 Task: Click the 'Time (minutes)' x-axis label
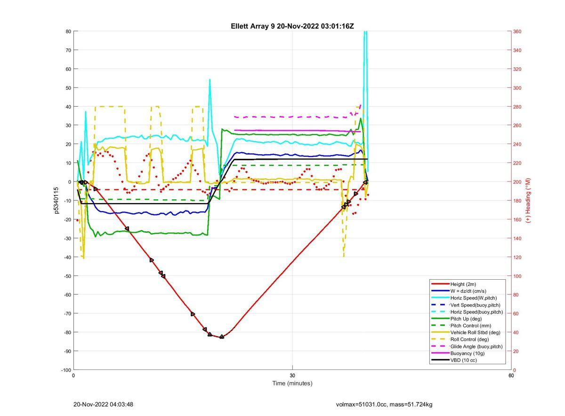(292, 383)
